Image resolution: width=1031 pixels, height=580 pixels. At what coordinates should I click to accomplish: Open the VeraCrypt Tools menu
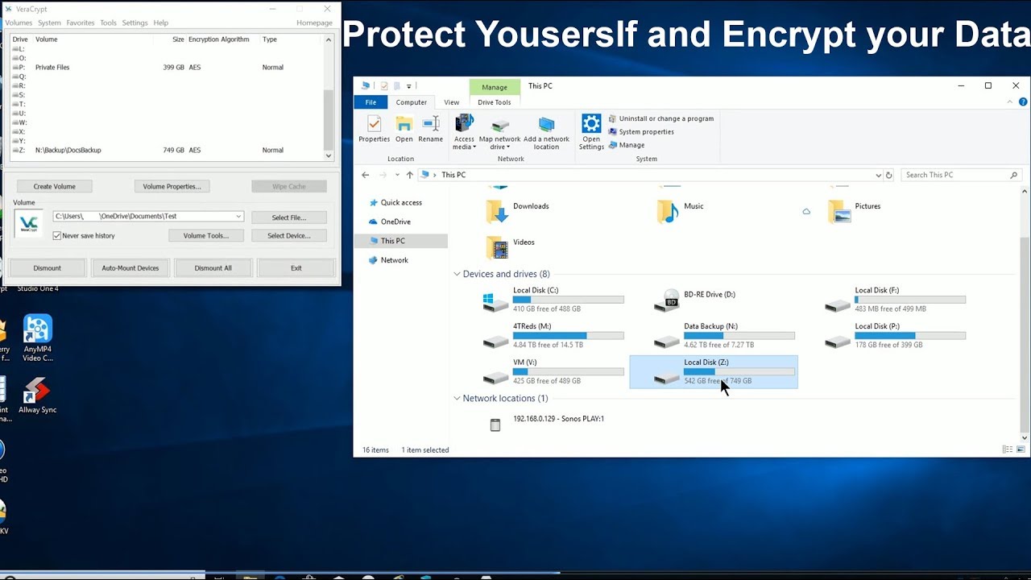click(x=108, y=23)
